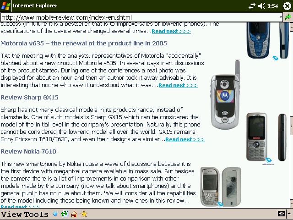Focus the URL address field
The width and height of the screenshot is (293, 220).
point(140,17)
